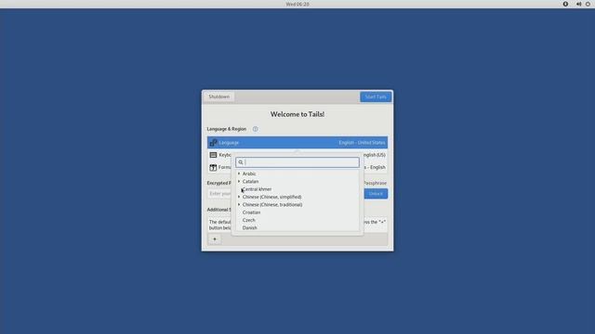Expand Chinese (Chinese, traditional) entry
The width and height of the screenshot is (595, 334).
[x=239, y=204]
